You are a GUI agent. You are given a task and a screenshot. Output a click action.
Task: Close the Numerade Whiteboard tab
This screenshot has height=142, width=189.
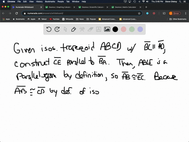[x=41, y=7]
